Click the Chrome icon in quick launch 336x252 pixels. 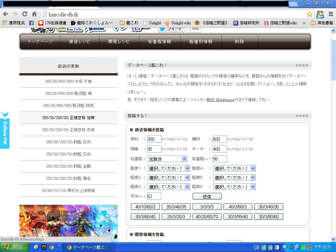click(x=52, y=247)
